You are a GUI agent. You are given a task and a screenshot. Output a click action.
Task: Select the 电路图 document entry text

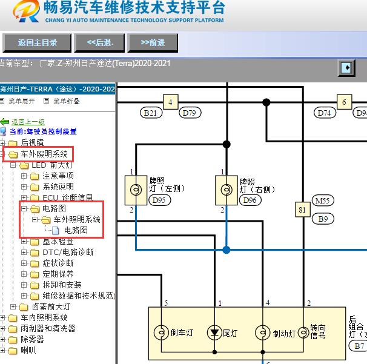[x=76, y=230]
